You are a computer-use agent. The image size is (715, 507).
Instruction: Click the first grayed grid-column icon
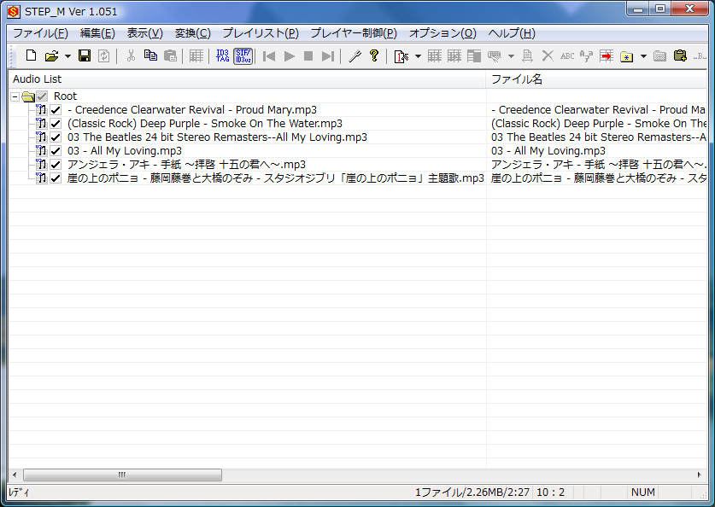point(435,56)
